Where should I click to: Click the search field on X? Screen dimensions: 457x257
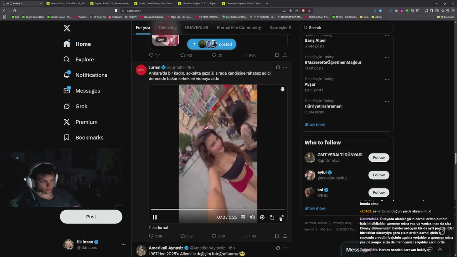click(347, 27)
